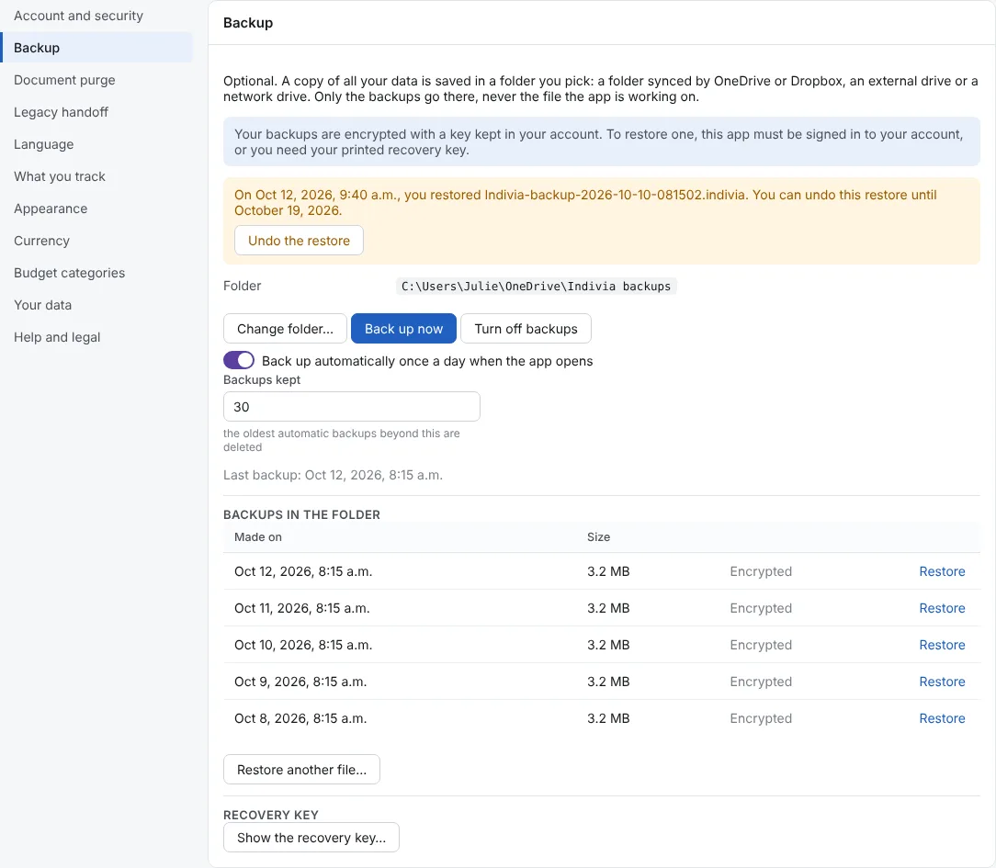Image resolution: width=996 pixels, height=868 pixels.
Task: Open Budget categories section
Action: [x=96, y=273]
